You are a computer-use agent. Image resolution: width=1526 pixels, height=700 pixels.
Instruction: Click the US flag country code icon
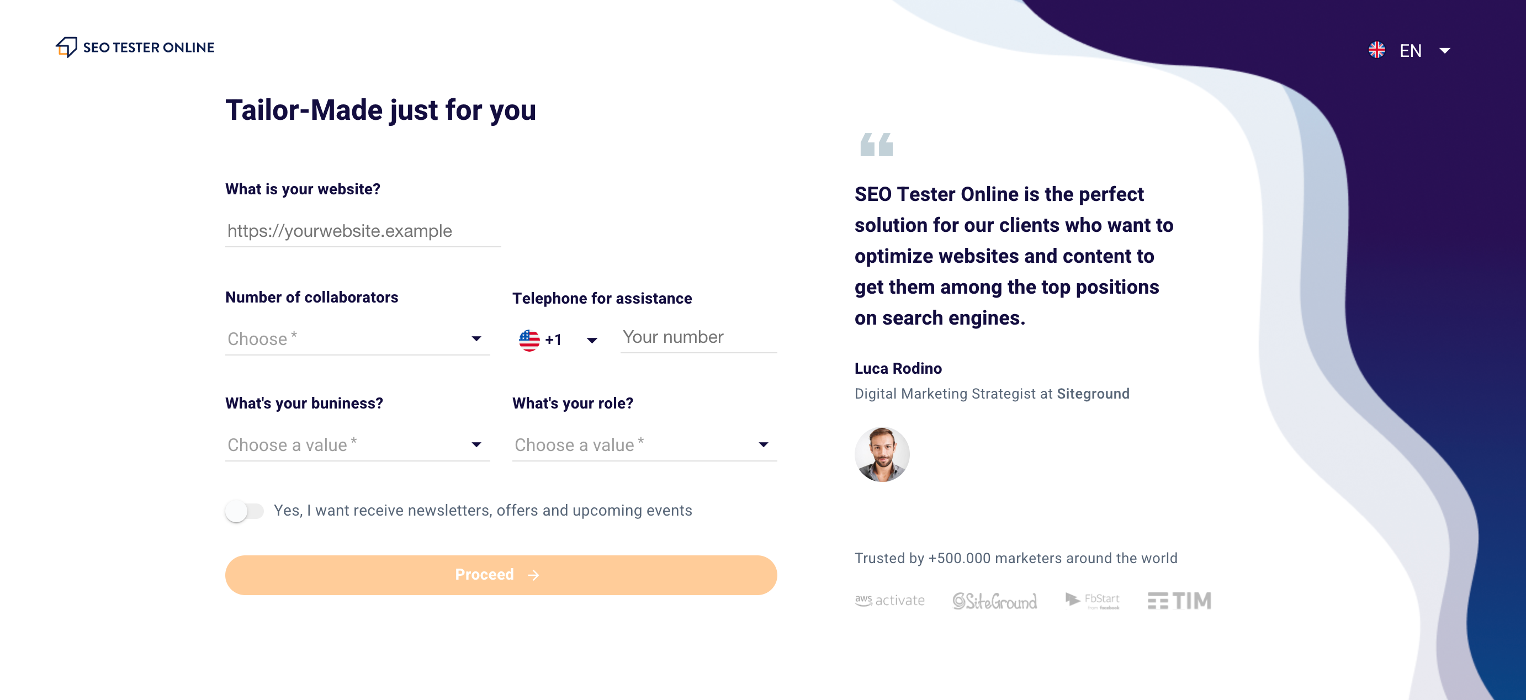coord(530,339)
